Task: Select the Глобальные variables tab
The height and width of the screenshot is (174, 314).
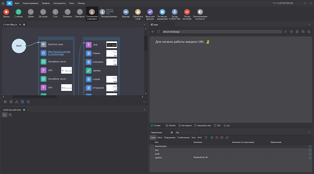Action: coord(183,138)
